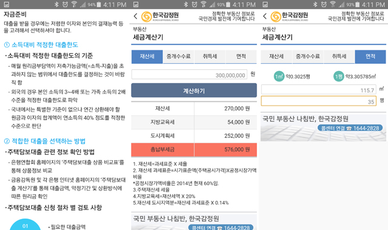388x230 pixels.
Task: Select 재산세 tab in right screen
Action: pyautogui.click(x=276, y=56)
